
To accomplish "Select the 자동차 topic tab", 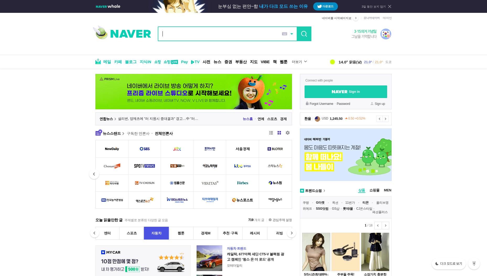I will coord(156,233).
